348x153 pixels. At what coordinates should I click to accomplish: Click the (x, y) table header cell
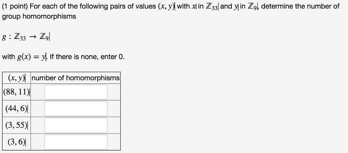point(16,78)
